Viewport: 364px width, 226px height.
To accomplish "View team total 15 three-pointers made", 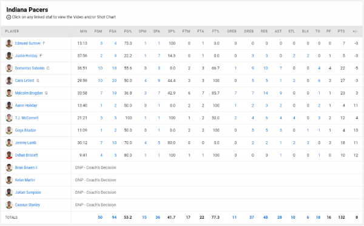I will point(144,217).
